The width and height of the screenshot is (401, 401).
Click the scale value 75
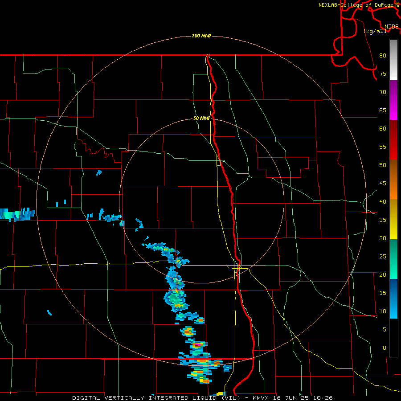[x=383, y=74]
